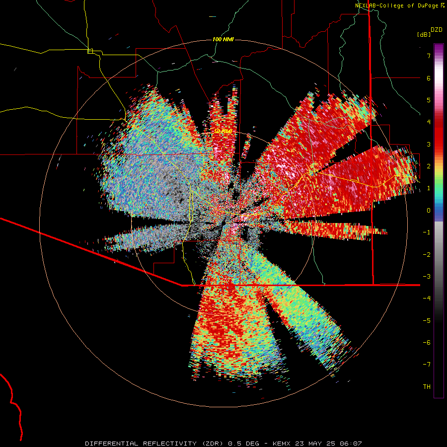Click the 50 NMI range ring label

(x=223, y=131)
